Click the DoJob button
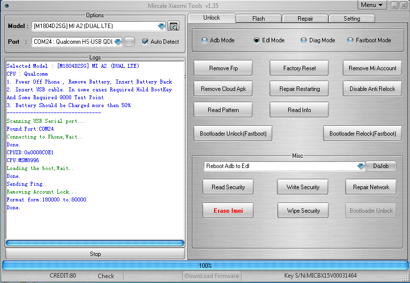This screenshot has height=283, width=410. 381,166
